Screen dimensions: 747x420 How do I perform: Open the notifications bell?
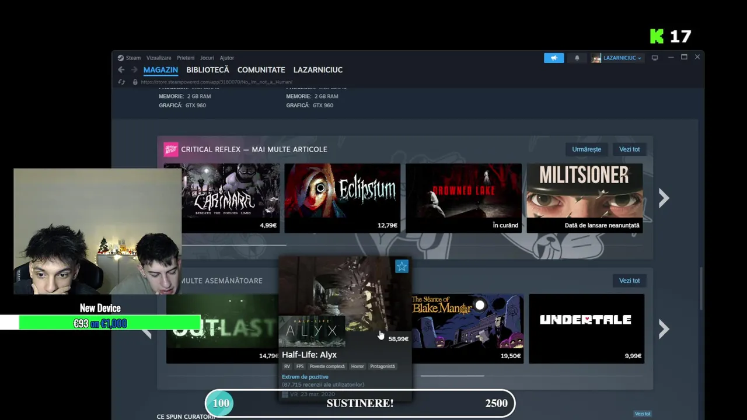click(577, 58)
